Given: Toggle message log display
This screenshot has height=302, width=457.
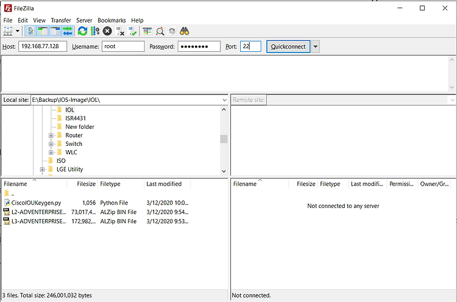Looking at the screenshot, I should (x=30, y=31).
